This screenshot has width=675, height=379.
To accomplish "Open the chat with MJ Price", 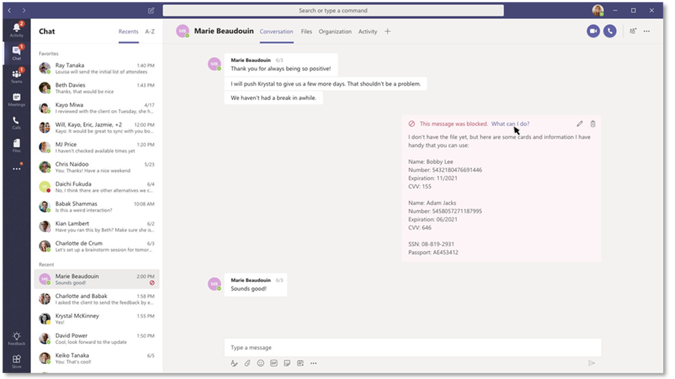I will [x=97, y=148].
